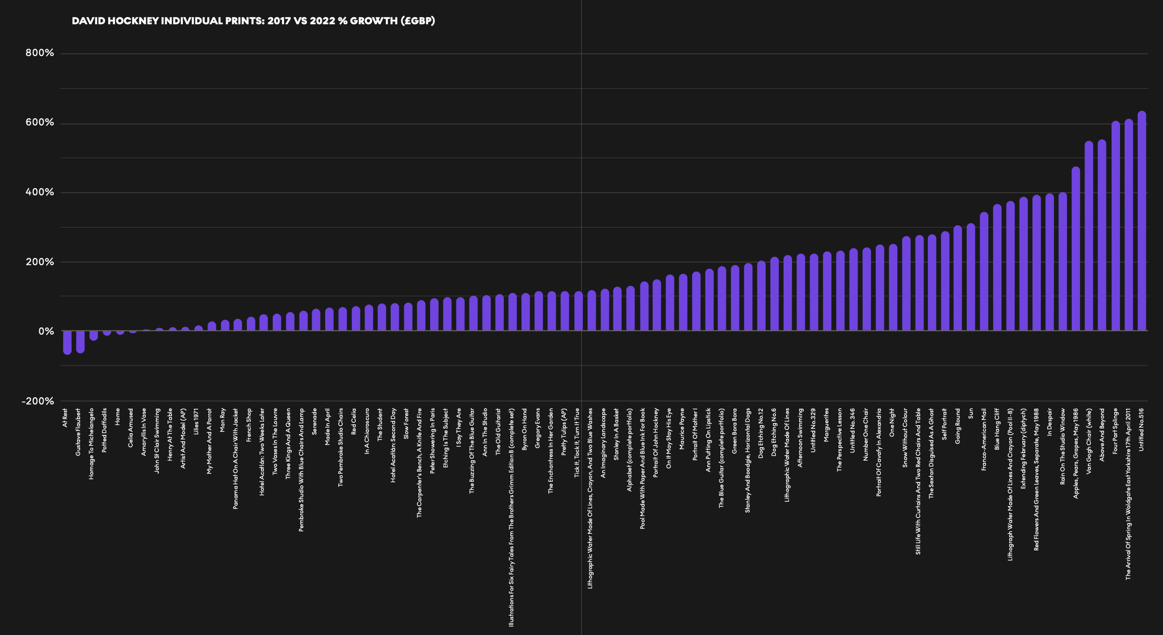Click the Three Kings And A Queen label
1163x635 pixels.
[x=288, y=444]
